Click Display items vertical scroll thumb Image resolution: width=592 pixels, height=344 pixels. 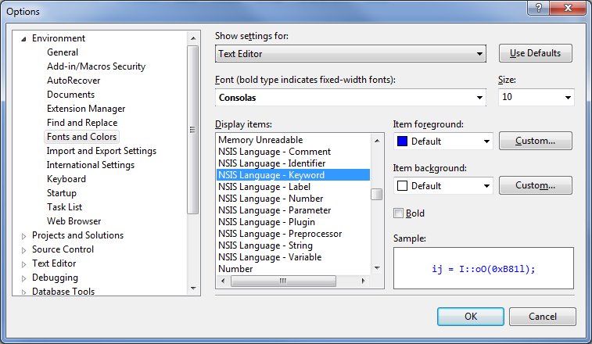pos(377,194)
